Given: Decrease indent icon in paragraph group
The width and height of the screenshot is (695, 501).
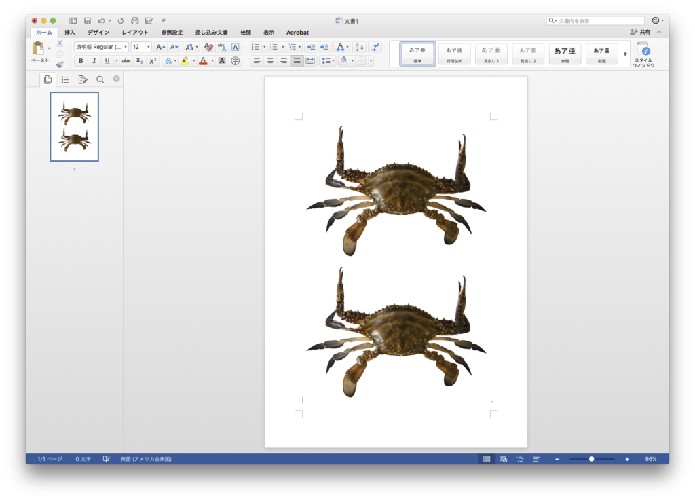Looking at the screenshot, I should (x=311, y=47).
